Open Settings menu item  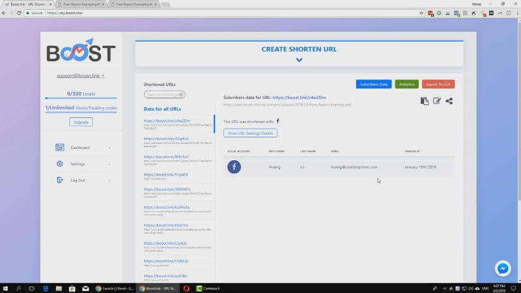77,164
